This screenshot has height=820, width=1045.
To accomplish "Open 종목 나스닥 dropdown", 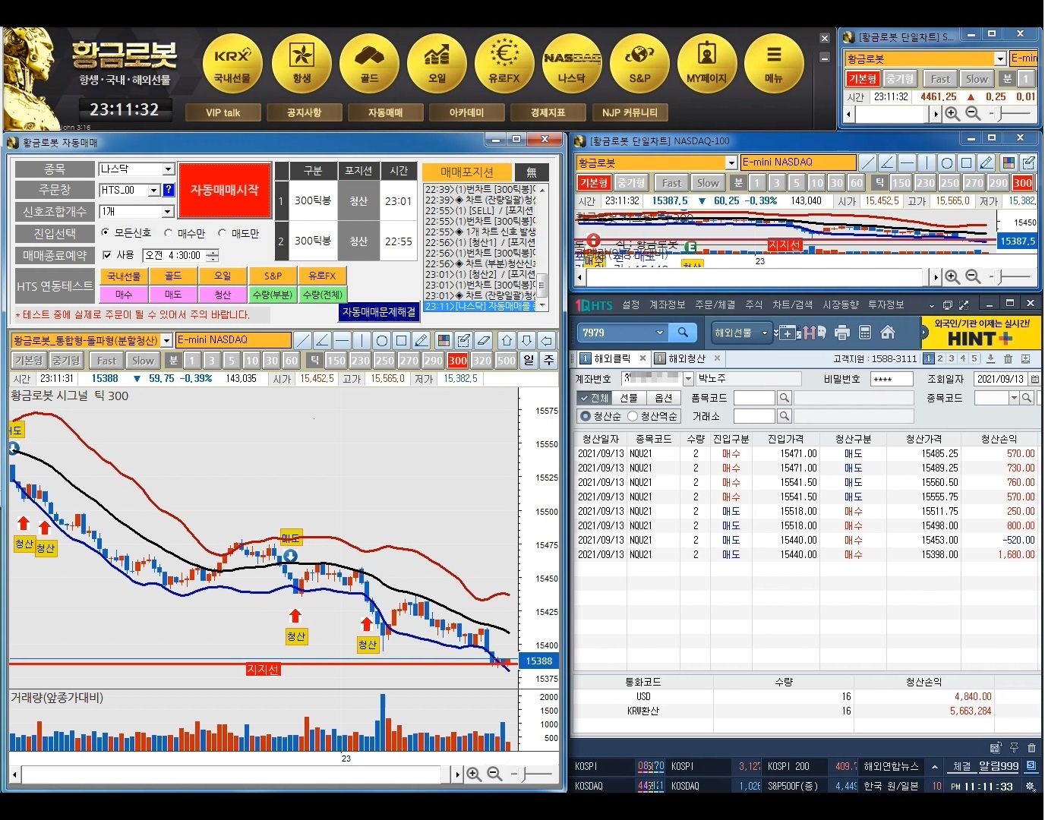I will click(169, 169).
